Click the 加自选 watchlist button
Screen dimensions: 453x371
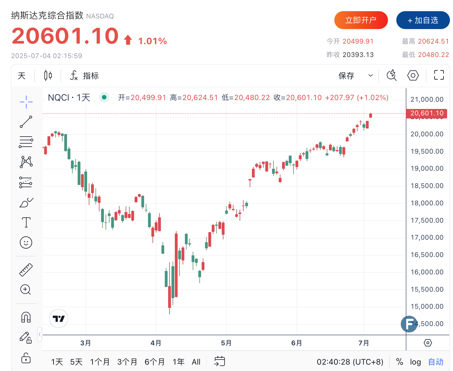click(423, 20)
